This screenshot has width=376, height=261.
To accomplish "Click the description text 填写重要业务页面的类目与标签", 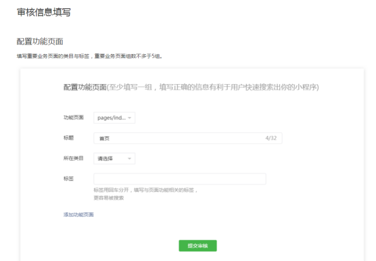I will coord(53,56).
